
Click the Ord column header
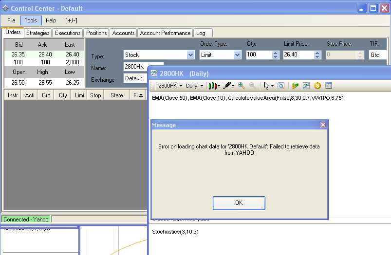[x=46, y=95]
